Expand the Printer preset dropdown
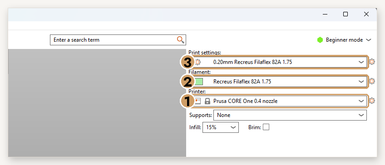Image resolution: width=385 pixels, height=165 pixels. click(361, 101)
